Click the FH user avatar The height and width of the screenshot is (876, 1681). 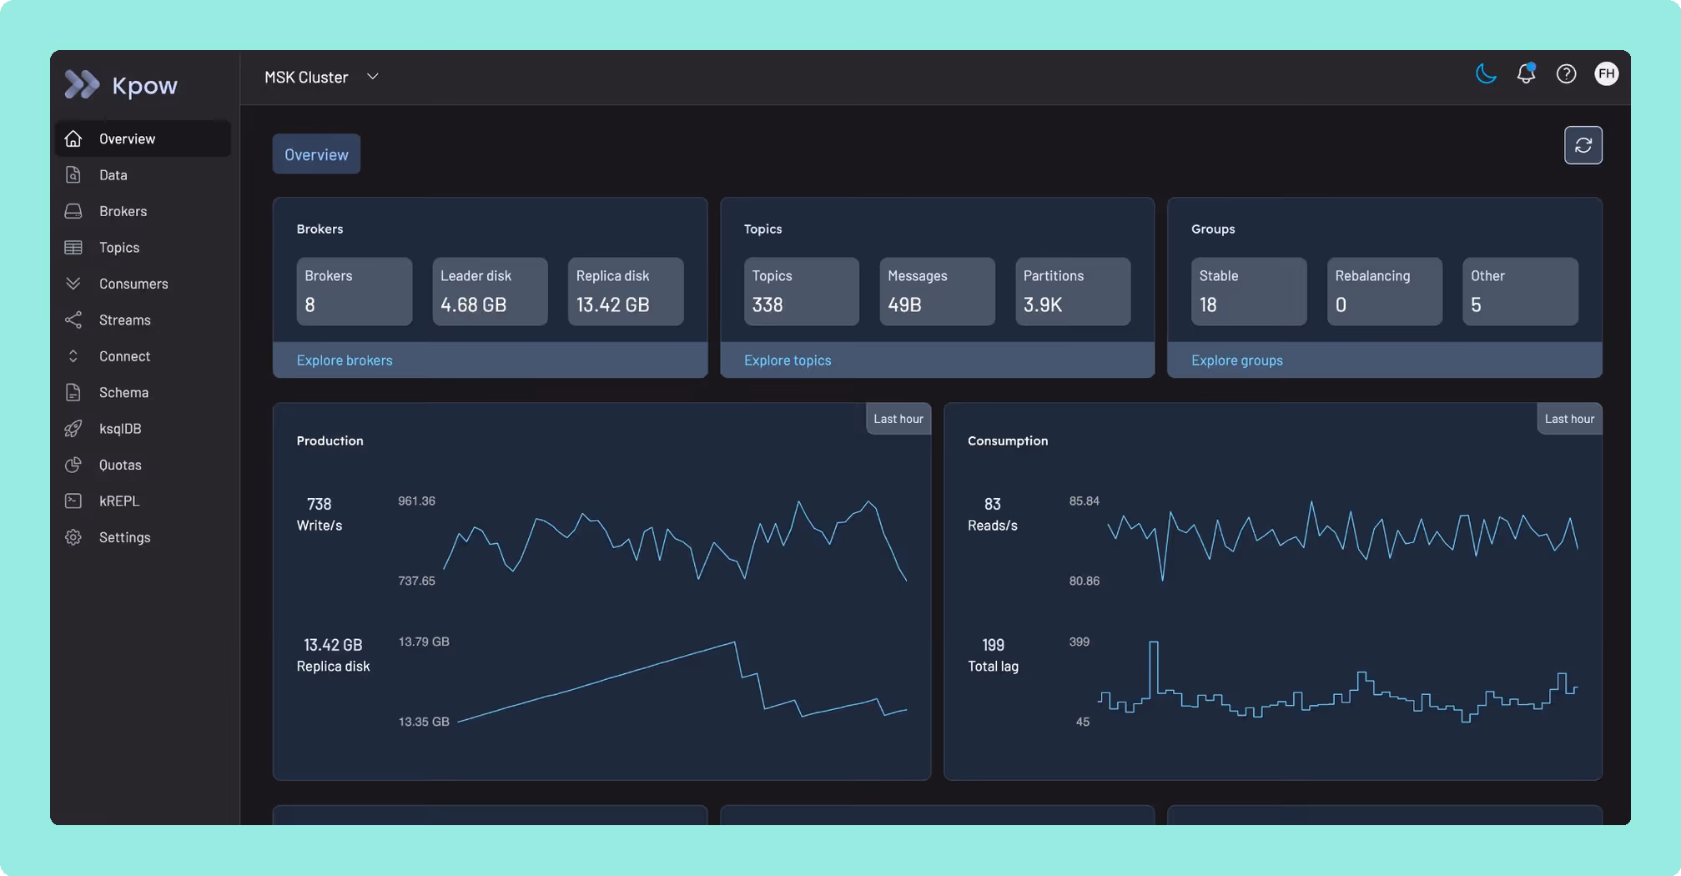pyautogui.click(x=1606, y=73)
